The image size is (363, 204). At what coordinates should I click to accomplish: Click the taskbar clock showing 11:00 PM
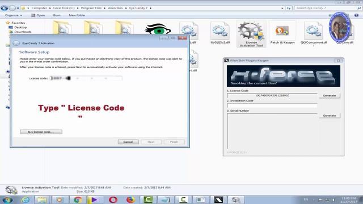point(349,200)
